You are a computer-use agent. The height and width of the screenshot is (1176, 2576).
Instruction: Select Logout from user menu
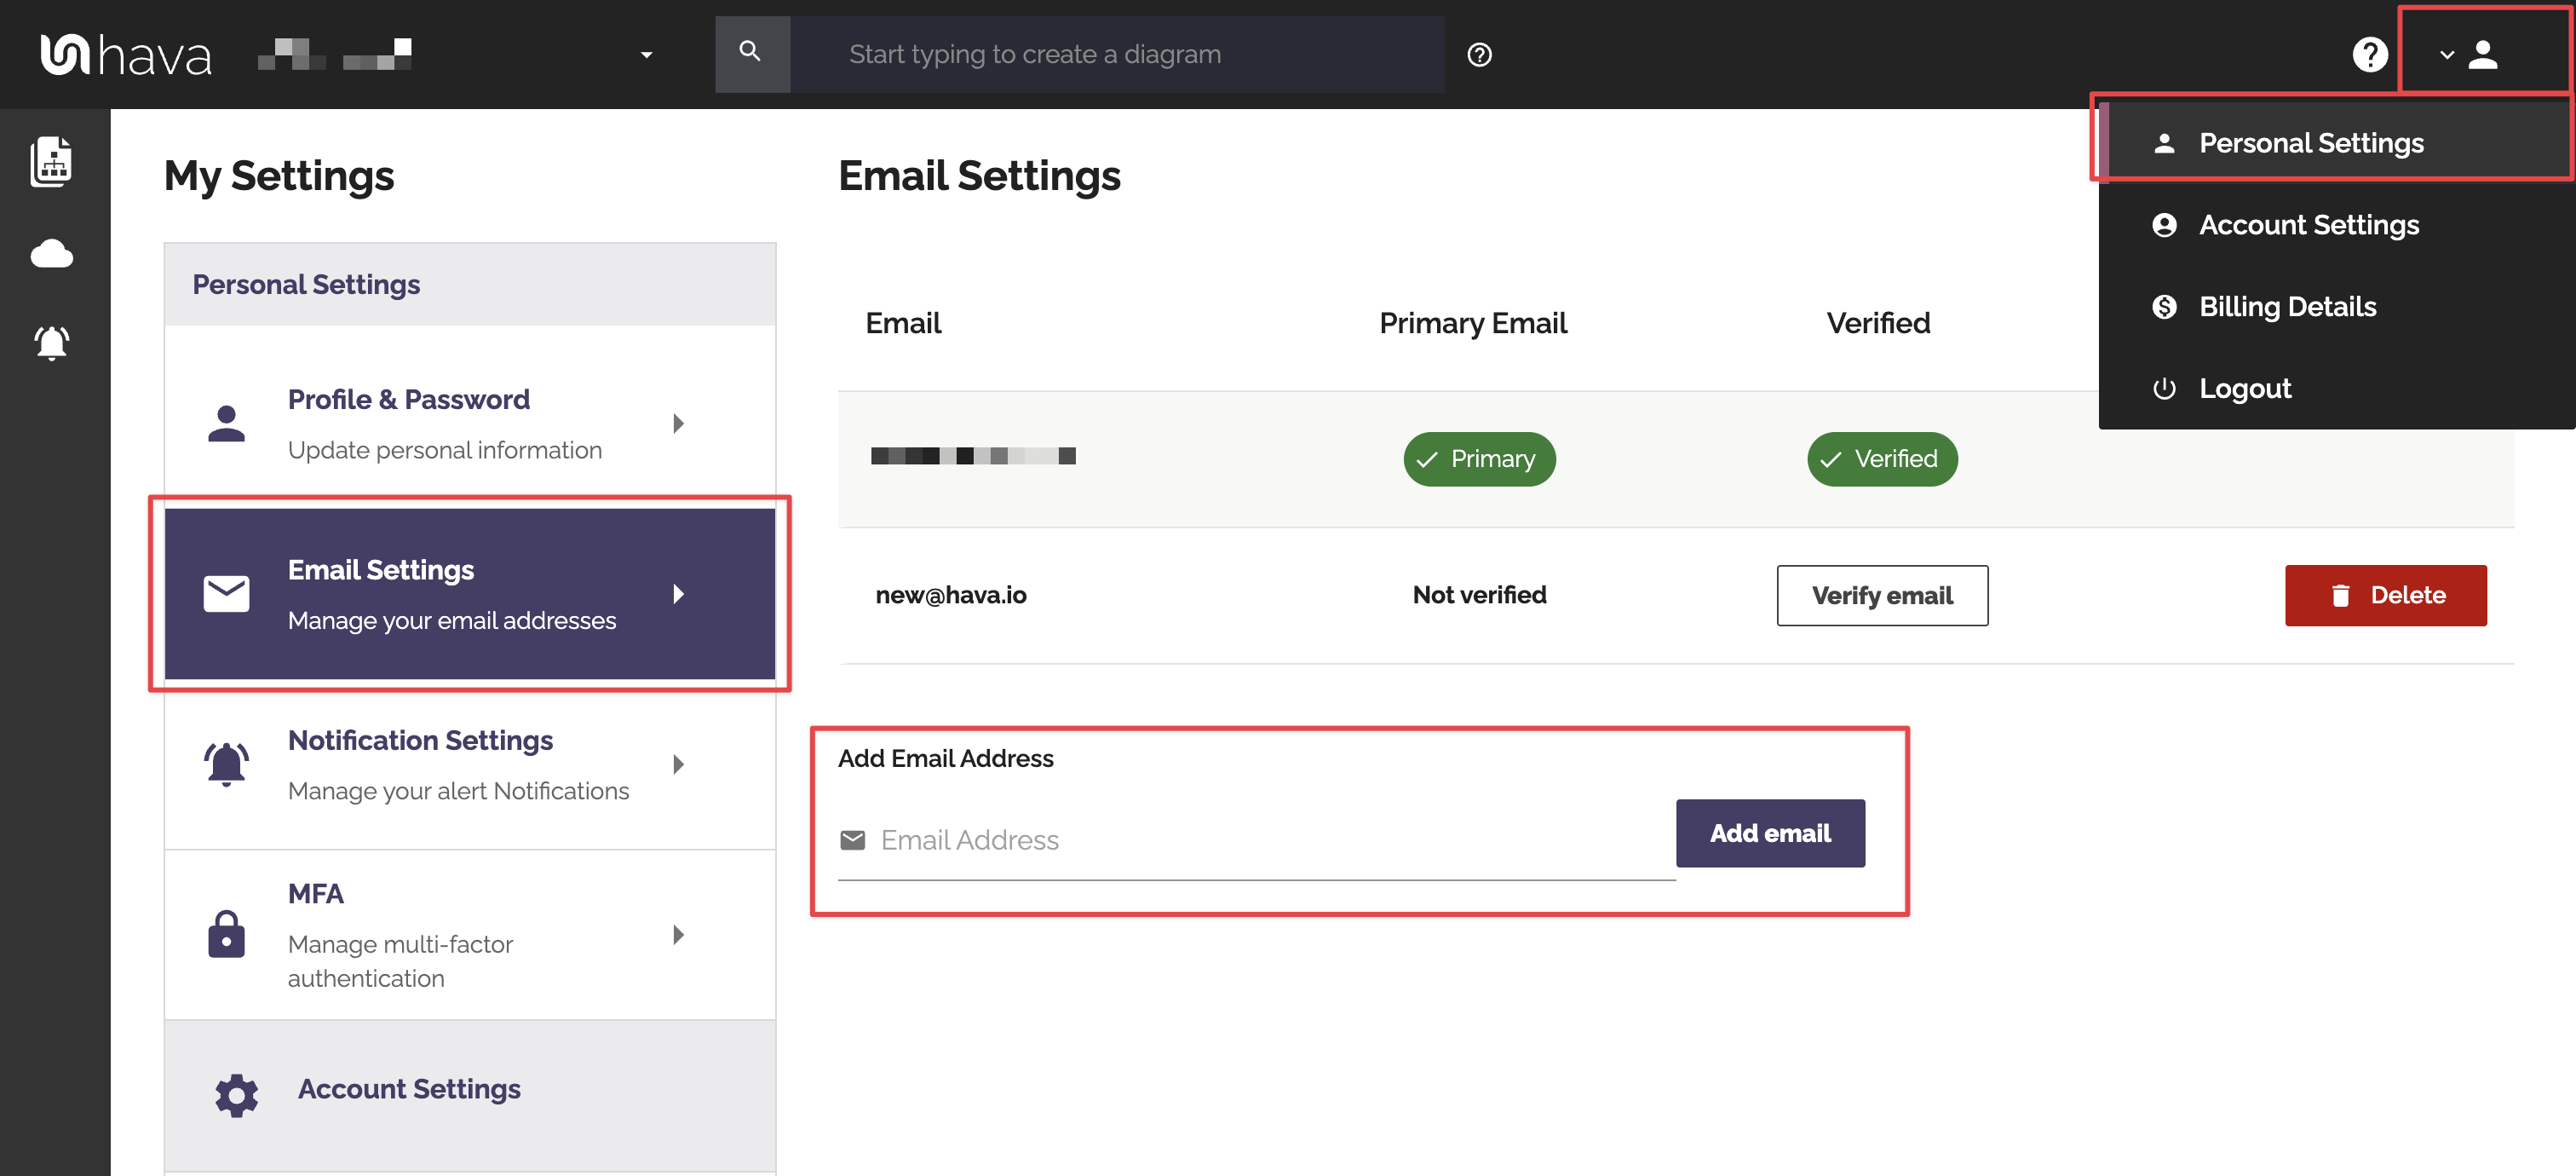(2244, 388)
